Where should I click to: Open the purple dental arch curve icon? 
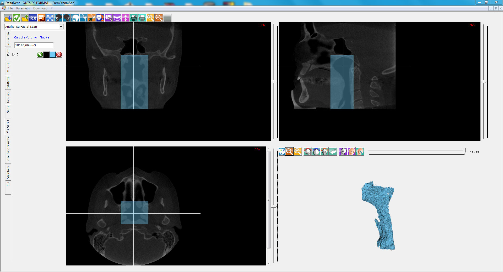117,18
